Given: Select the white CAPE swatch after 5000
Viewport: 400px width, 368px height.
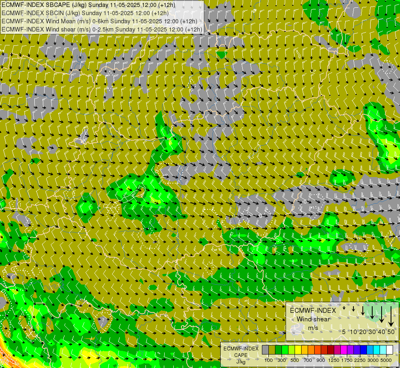Looking at the screenshot, I should pos(390,350).
